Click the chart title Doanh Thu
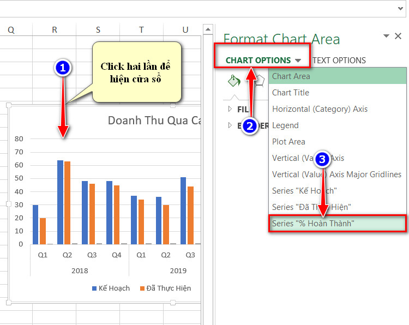This screenshot has width=409, height=325. (154, 121)
